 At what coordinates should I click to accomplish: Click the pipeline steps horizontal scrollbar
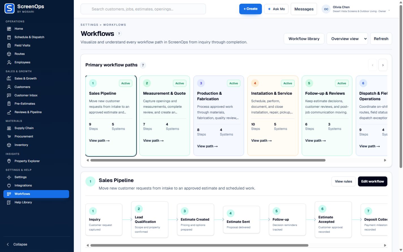coord(199,245)
